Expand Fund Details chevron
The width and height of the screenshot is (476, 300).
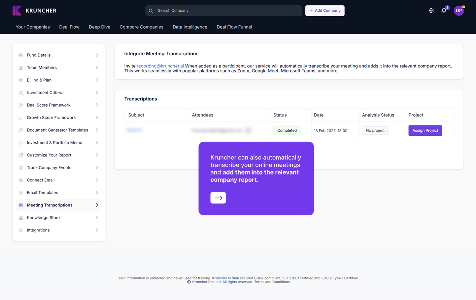pyautogui.click(x=97, y=55)
